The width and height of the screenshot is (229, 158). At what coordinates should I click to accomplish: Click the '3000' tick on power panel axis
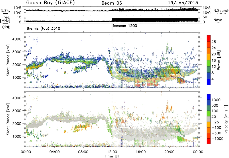point(17,52)
